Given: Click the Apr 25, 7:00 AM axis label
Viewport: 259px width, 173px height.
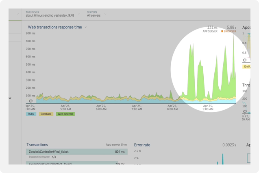Looking at the screenshot, I should coord(137,107).
